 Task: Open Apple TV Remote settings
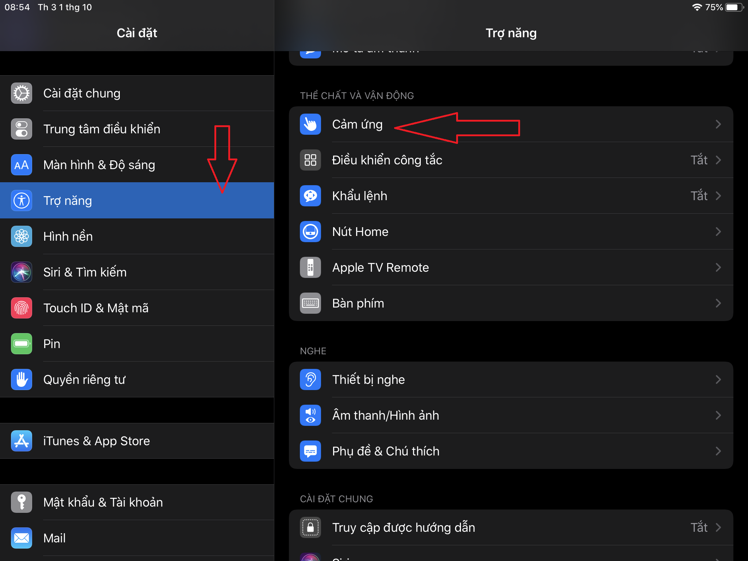pos(511,267)
